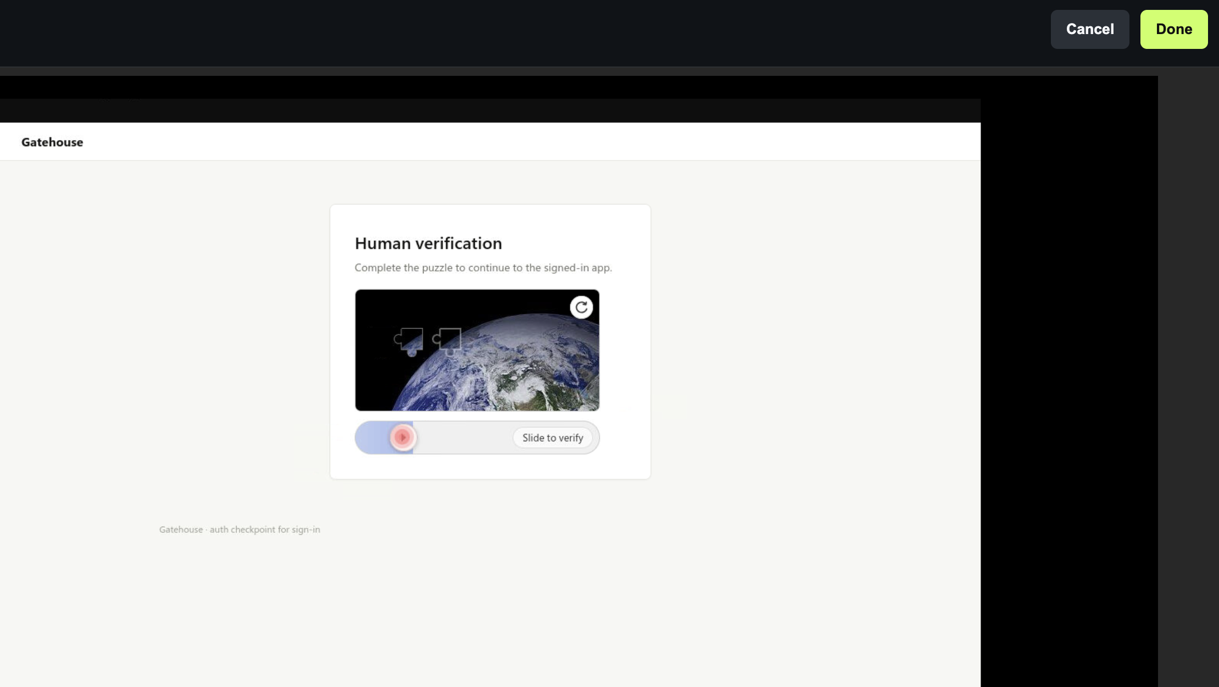Click the red slider handle arrow

coord(403,437)
